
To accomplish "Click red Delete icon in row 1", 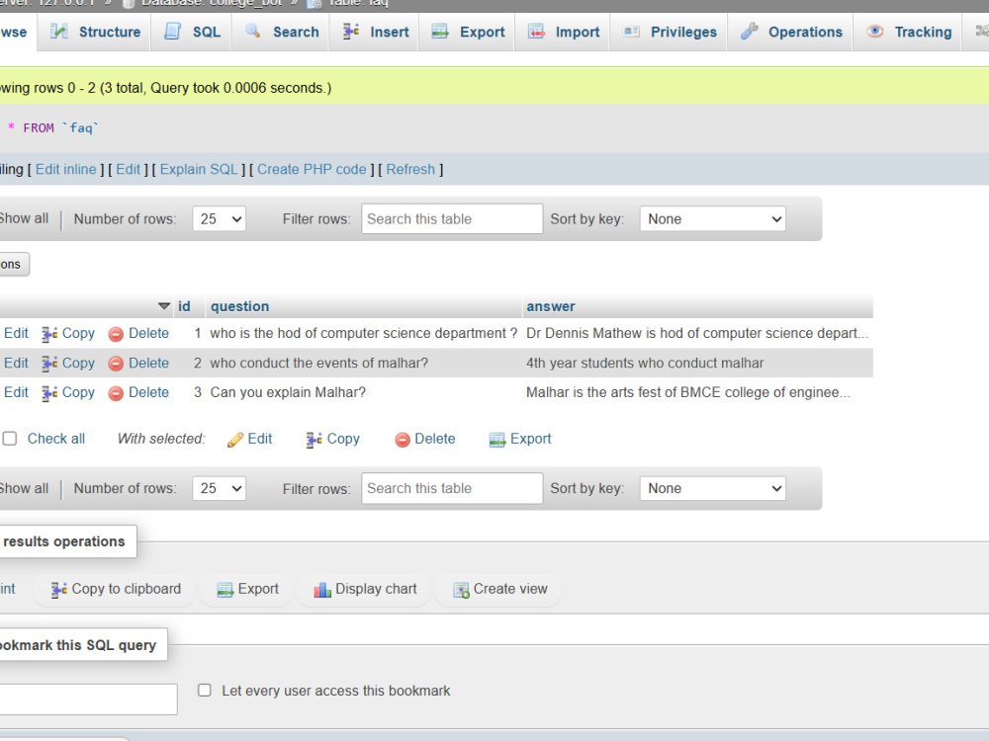I will click(x=116, y=334).
